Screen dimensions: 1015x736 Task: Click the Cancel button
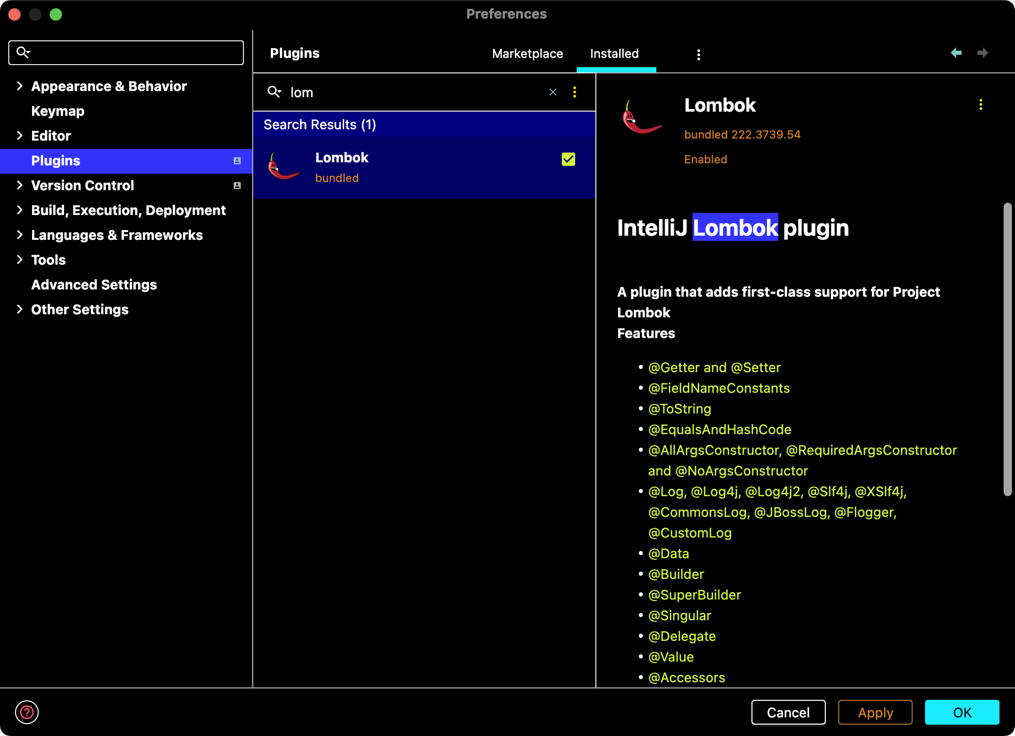(x=788, y=712)
